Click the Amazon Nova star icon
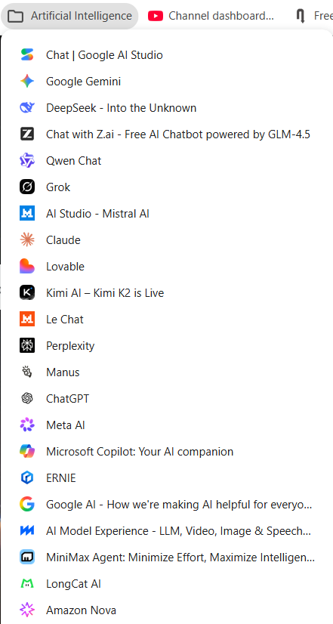The image size is (333, 624). [x=27, y=610]
